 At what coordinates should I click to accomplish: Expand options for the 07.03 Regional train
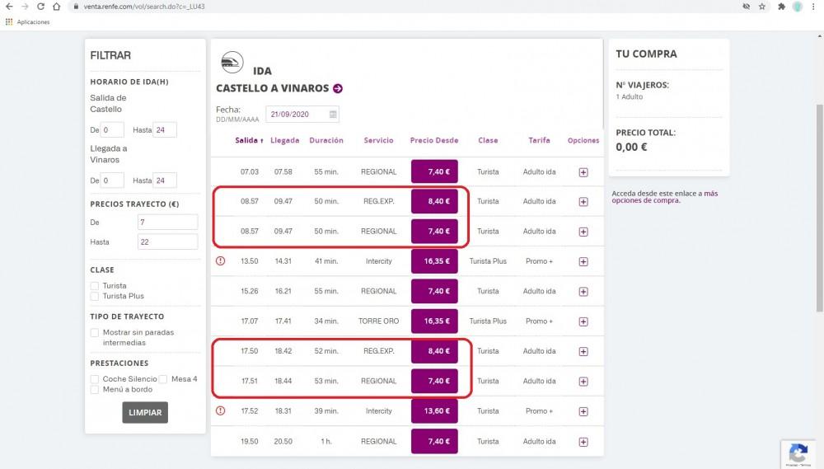583,172
